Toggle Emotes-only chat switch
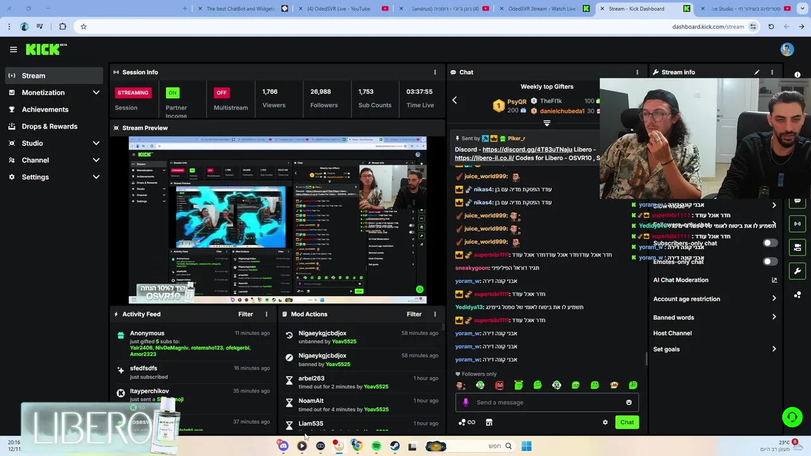Screen dimensions: 811x456 pos(770,262)
